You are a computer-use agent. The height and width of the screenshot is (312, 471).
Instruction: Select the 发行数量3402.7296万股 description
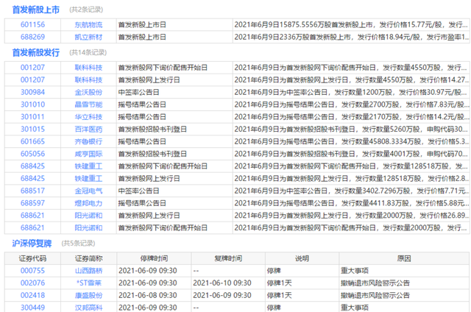click(352, 191)
